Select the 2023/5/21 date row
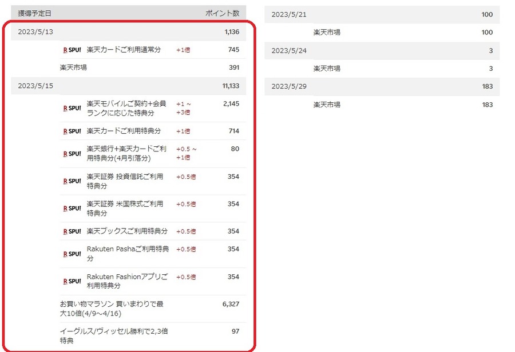515x352 pixels. (382, 14)
